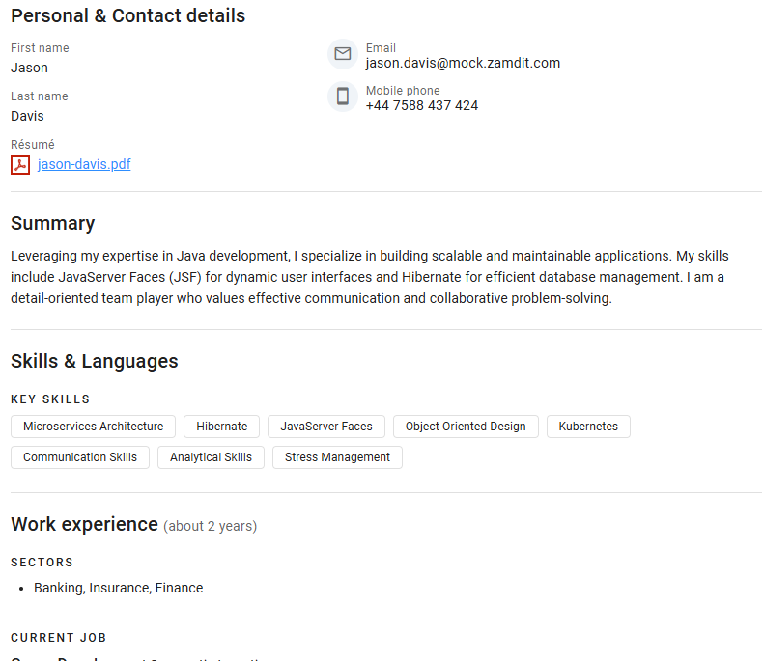
Task: Click the Communication Skills chip
Action: point(80,457)
